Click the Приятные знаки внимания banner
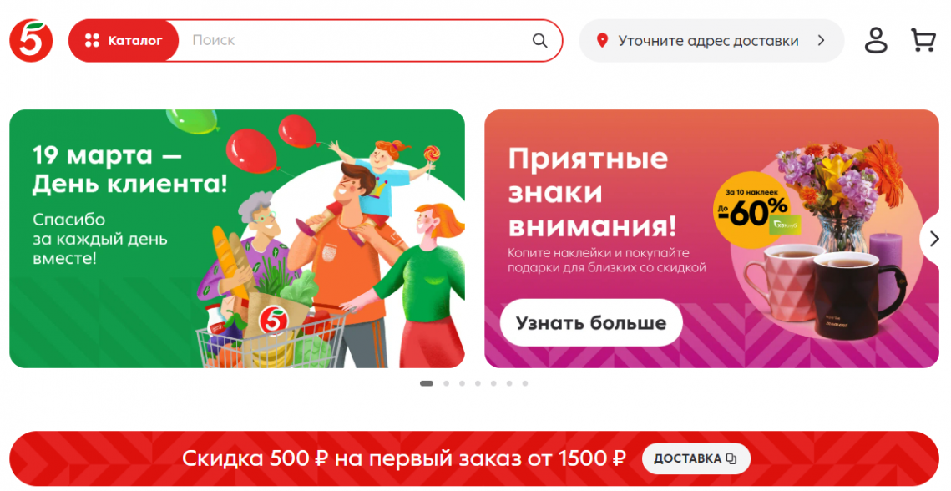The image size is (951, 491). point(711,239)
